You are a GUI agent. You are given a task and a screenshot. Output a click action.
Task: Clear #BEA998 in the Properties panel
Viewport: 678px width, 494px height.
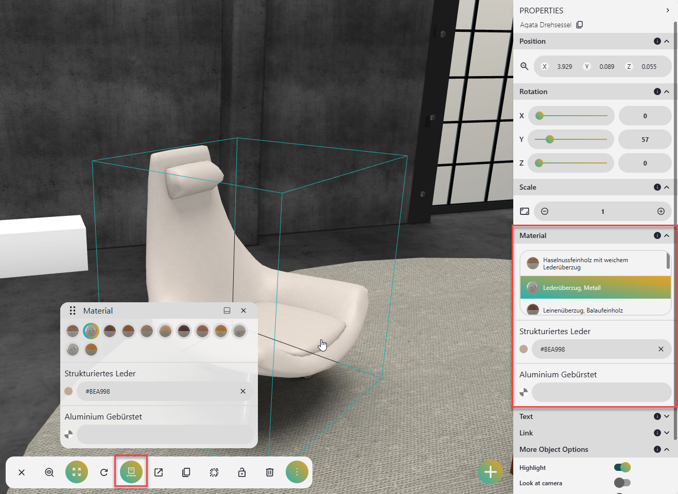661,349
